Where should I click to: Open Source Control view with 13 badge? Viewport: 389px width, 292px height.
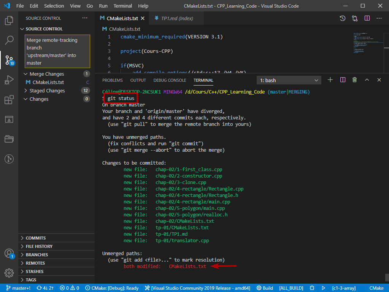[10, 60]
